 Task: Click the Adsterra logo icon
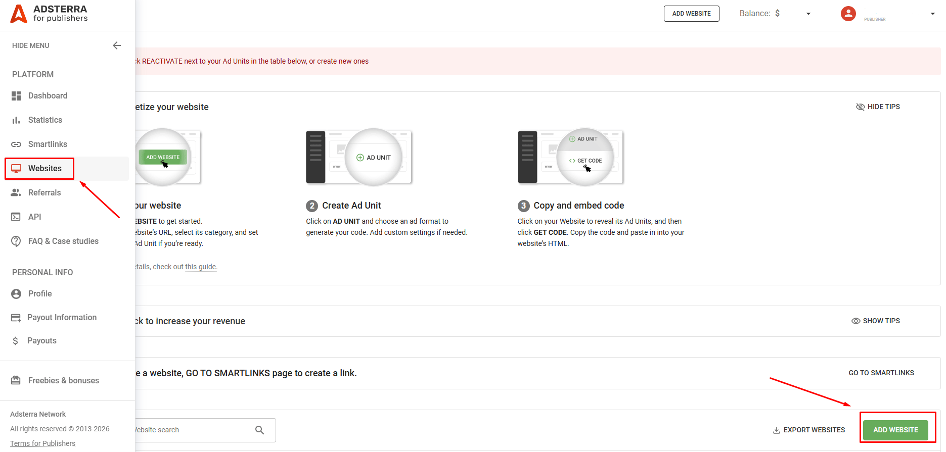coord(19,14)
